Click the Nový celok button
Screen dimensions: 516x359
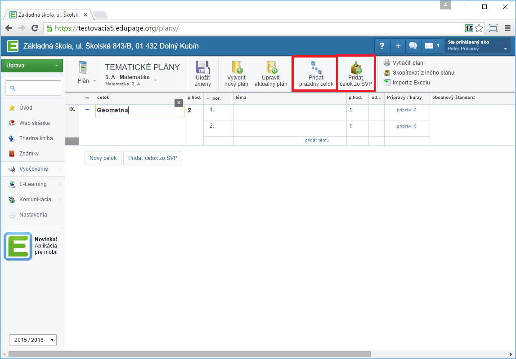pyautogui.click(x=103, y=158)
